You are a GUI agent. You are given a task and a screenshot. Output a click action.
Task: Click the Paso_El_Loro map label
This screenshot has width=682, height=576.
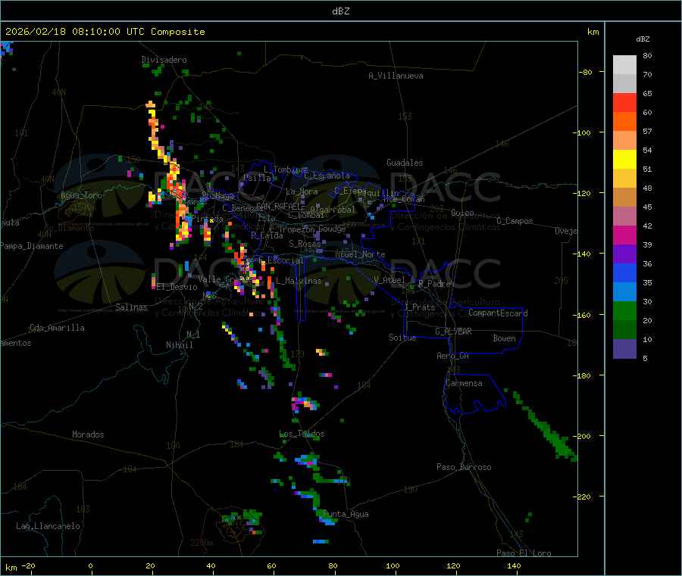click(x=524, y=553)
